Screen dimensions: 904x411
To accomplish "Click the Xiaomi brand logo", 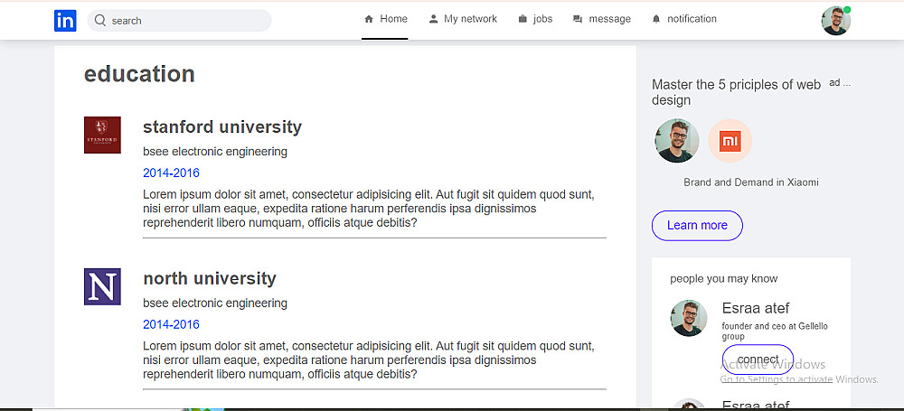I will [730, 141].
